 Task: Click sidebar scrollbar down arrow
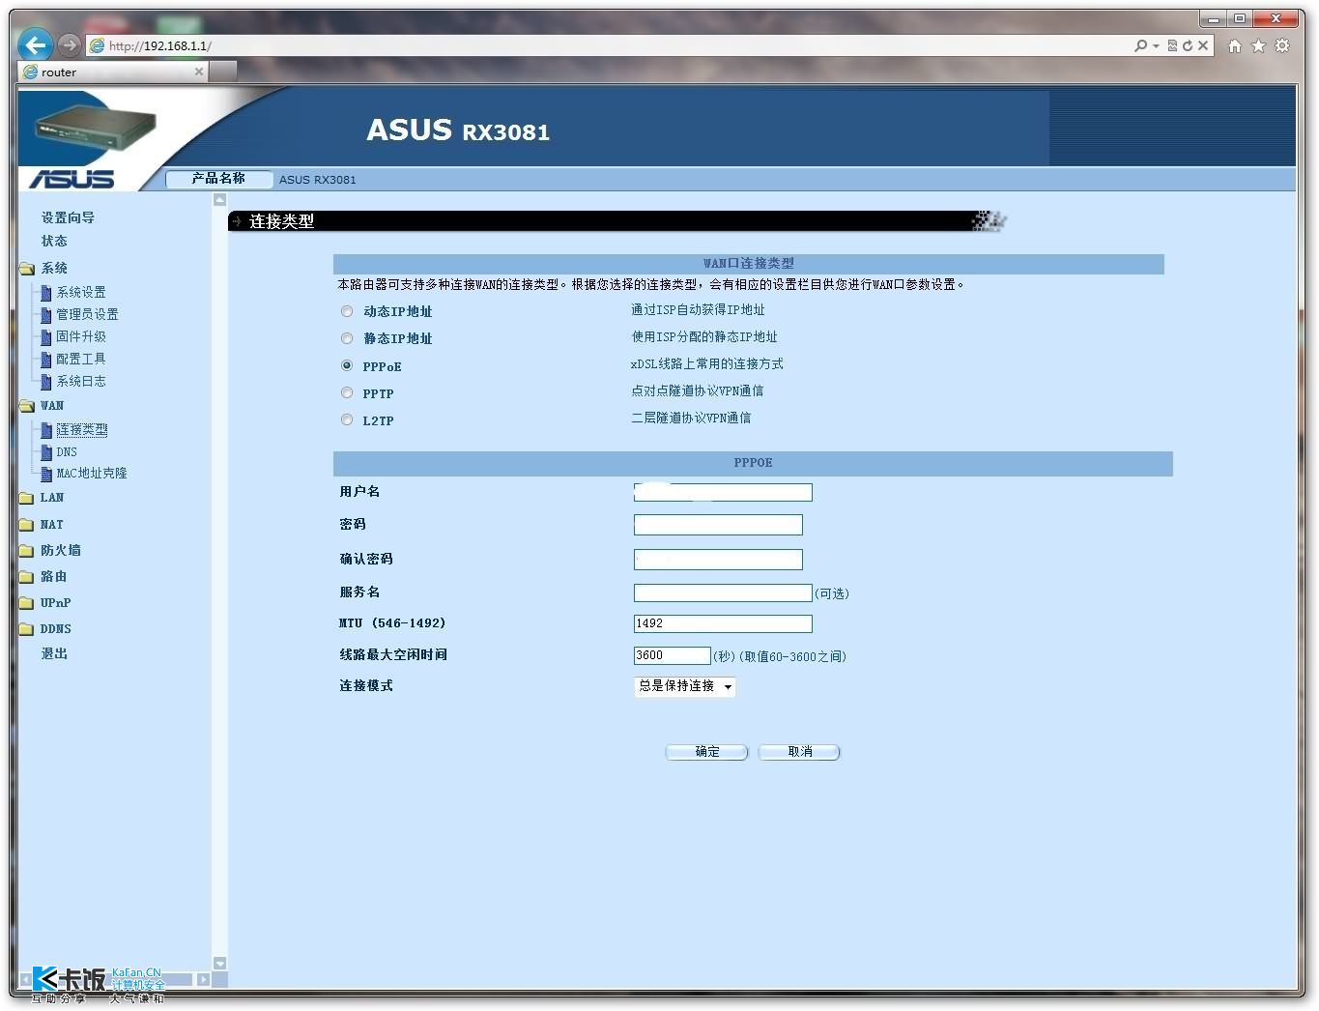click(219, 963)
